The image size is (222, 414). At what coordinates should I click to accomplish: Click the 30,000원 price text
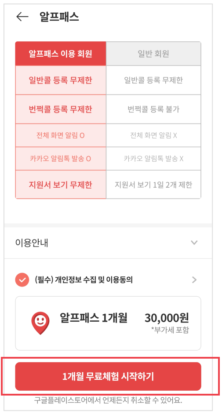[x=167, y=318]
